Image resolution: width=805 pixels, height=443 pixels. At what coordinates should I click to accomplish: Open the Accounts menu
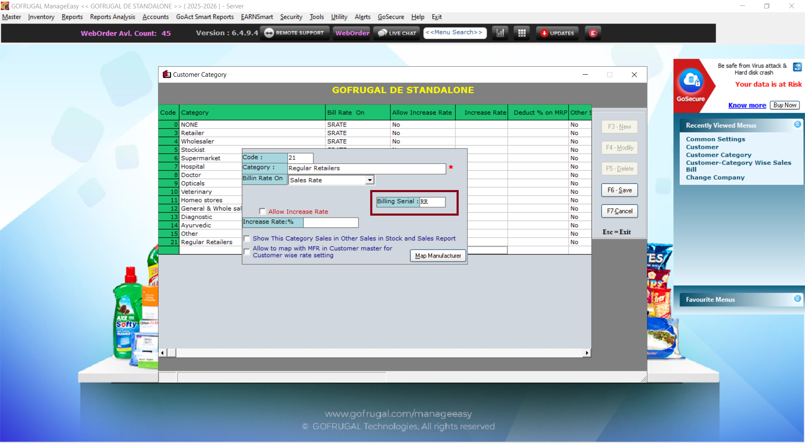[x=156, y=17]
